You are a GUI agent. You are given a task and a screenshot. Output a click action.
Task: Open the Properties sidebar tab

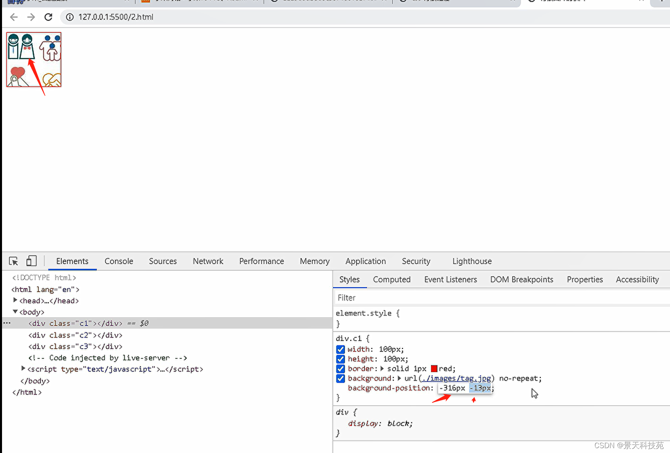tap(585, 279)
